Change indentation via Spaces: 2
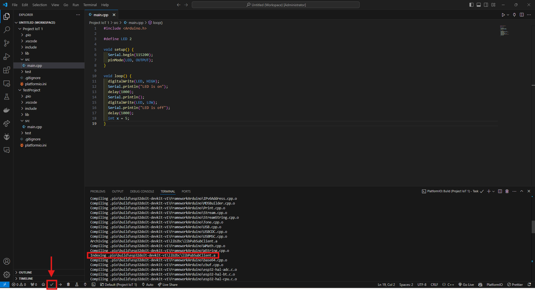This screenshot has height=290, width=535. [406, 284]
